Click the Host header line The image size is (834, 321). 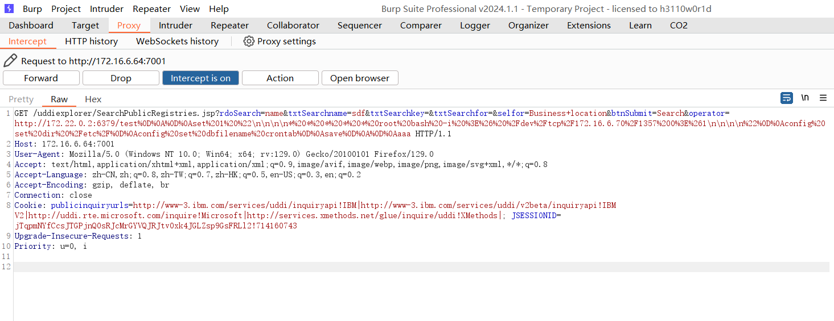pos(64,144)
